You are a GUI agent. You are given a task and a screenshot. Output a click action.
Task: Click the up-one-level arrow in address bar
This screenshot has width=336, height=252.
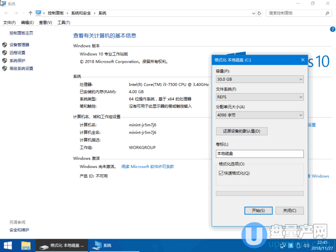31,13
